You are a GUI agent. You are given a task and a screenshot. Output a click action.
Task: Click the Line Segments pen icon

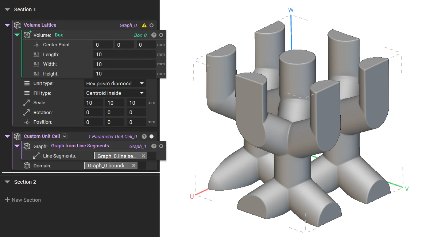pos(36,156)
